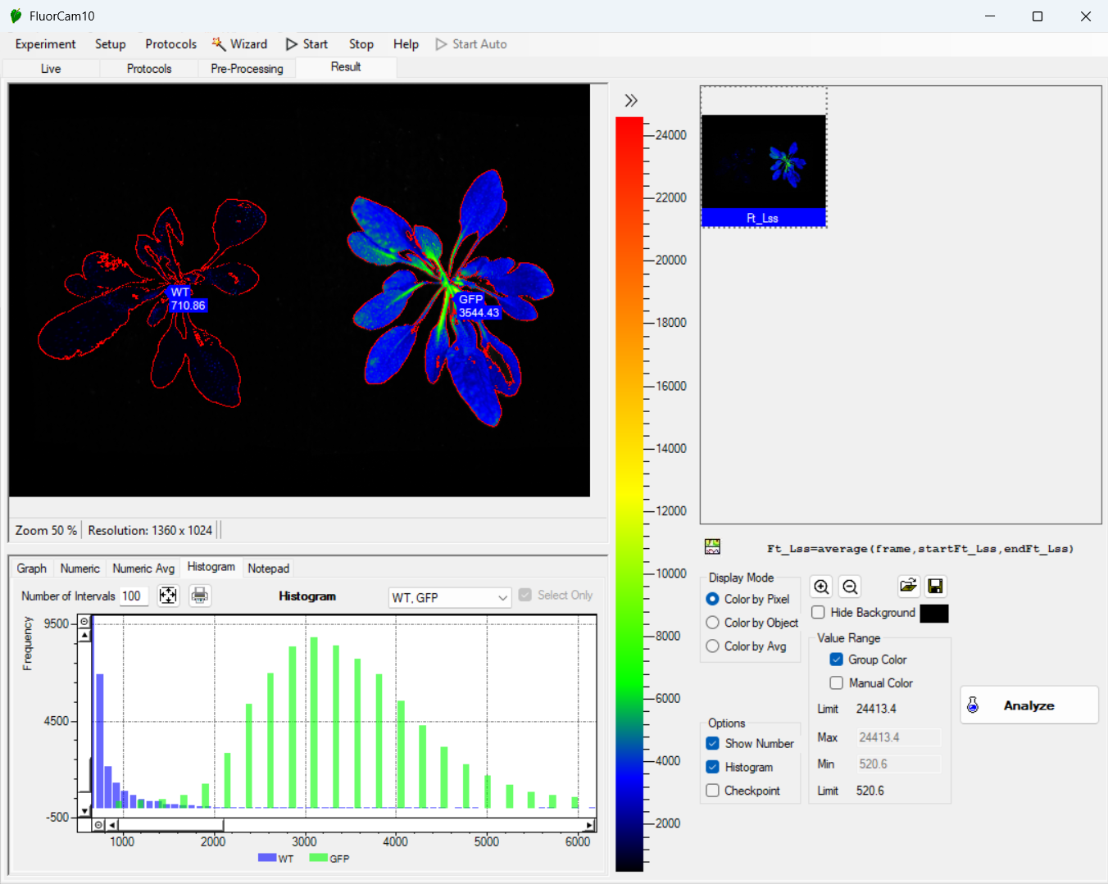Select the Color by Object radio button
Viewport: 1108px width, 884px height.
[713, 623]
